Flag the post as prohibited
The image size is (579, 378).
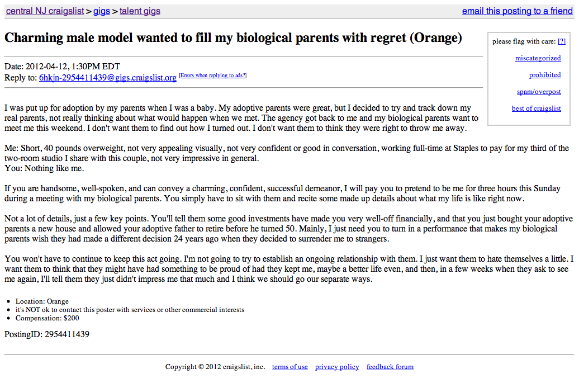(545, 75)
